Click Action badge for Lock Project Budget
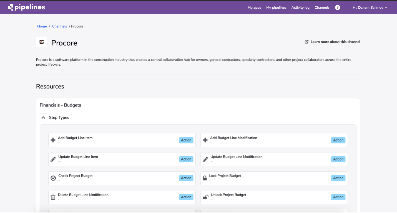This screenshot has height=213, width=397. 338,178
